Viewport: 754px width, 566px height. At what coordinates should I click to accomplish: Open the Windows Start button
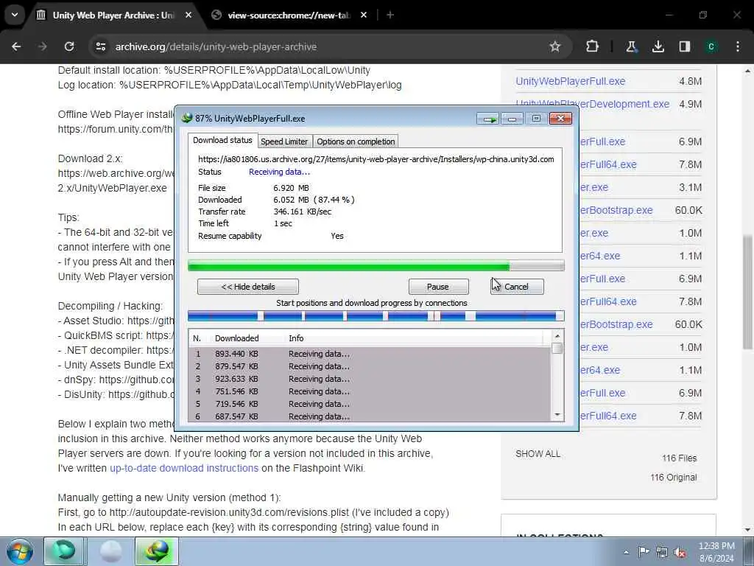pyautogui.click(x=20, y=551)
